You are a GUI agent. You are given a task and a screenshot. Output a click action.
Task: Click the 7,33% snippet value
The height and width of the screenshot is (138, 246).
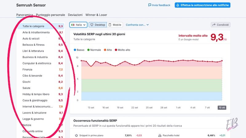click(128, 135)
